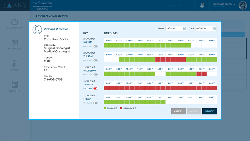Click the notification bell icon
The width and height of the screenshot is (250, 141).
click(202, 5)
